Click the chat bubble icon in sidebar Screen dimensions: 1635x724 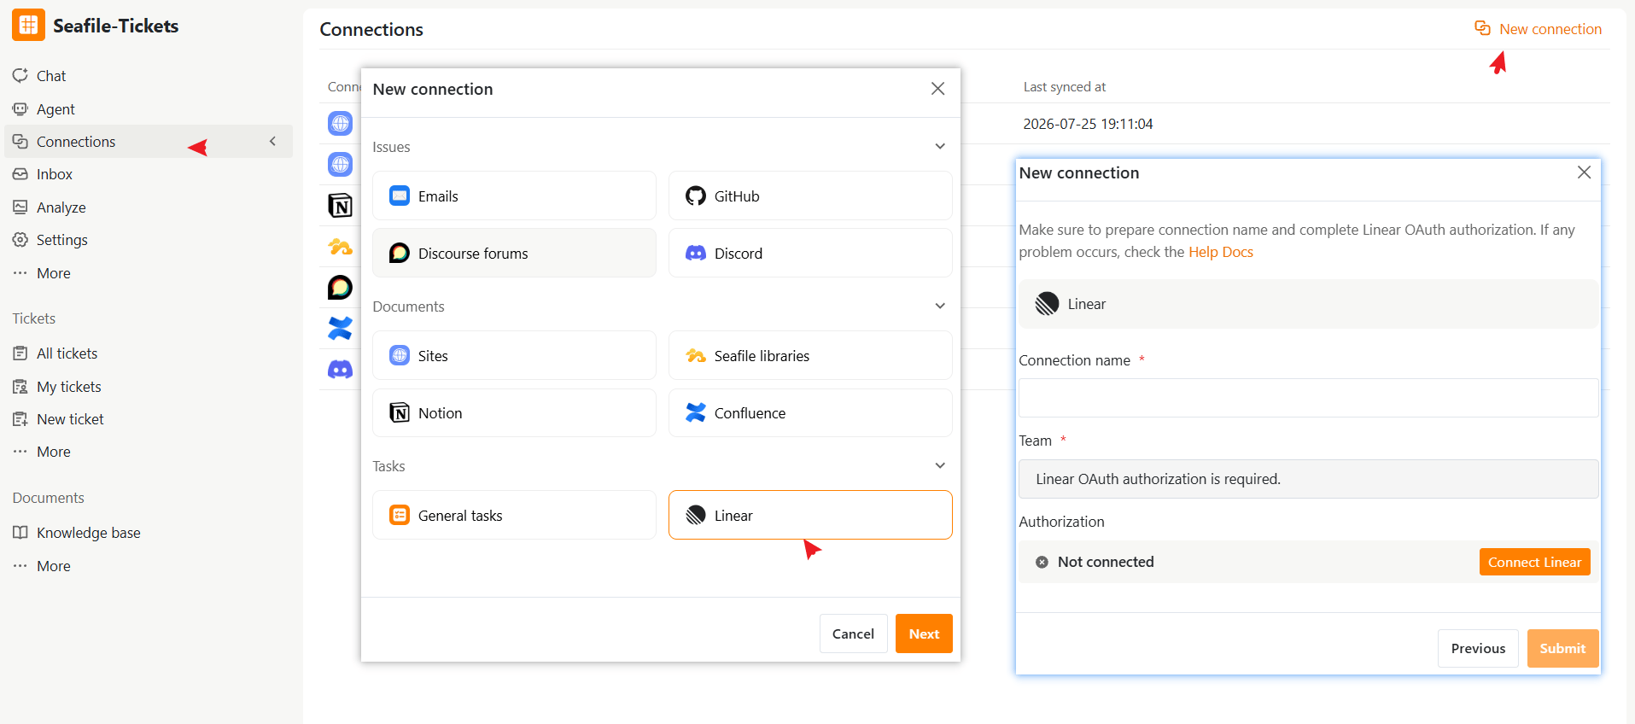tap(20, 76)
